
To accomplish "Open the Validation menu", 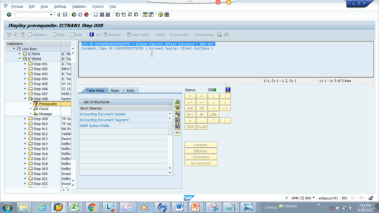I will coord(79,7).
